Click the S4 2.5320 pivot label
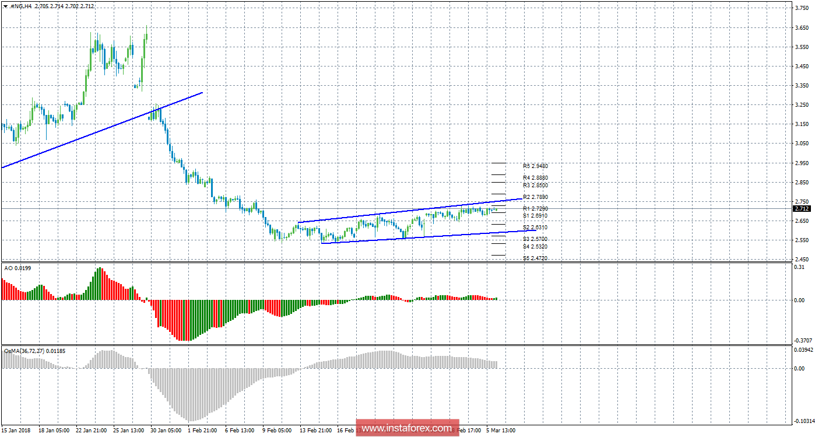Screen dimensions: 815x437 pos(535,246)
